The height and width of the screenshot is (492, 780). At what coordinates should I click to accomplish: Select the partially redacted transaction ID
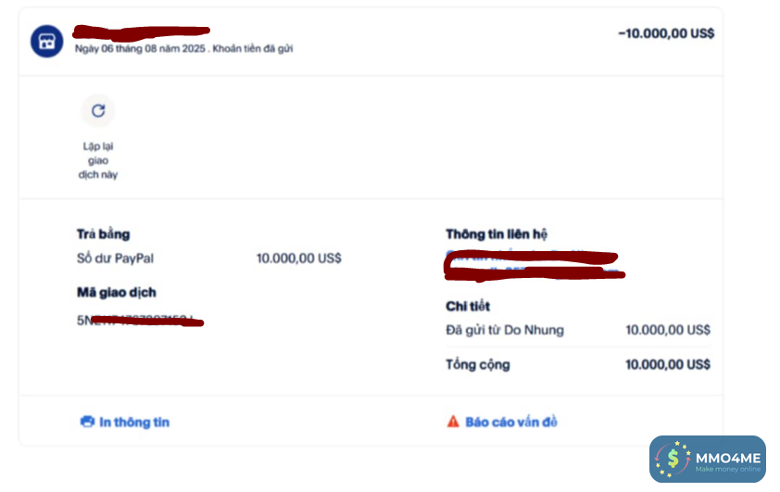139,321
